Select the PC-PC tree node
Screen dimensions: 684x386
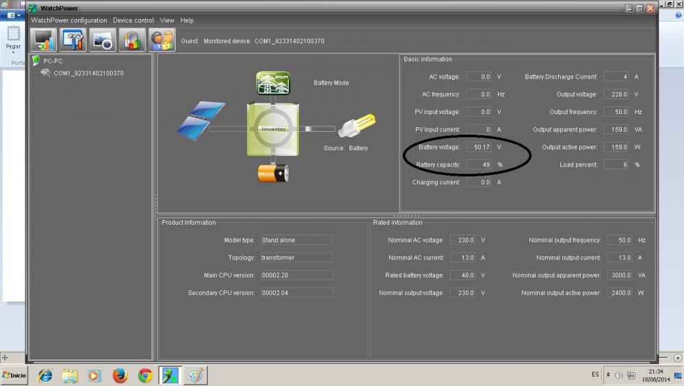coord(53,61)
